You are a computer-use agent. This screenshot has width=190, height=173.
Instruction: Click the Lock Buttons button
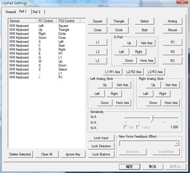pyautogui.click(x=101, y=154)
